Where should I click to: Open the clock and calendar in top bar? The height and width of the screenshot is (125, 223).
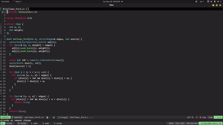[111, 2]
